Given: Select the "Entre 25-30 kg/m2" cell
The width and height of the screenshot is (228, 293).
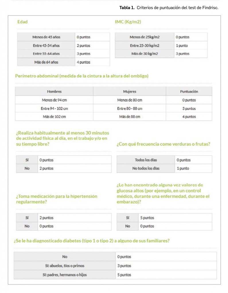Looking at the screenshot, I should tap(145, 45).
